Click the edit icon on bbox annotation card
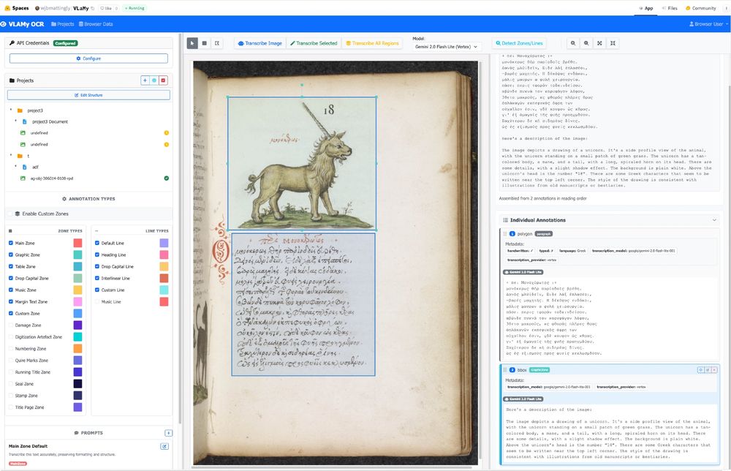 (x=707, y=370)
